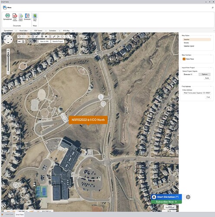Open dictation settings gear icon
The width and height of the screenshot is (215, 217).
click(x=188, y=197)
